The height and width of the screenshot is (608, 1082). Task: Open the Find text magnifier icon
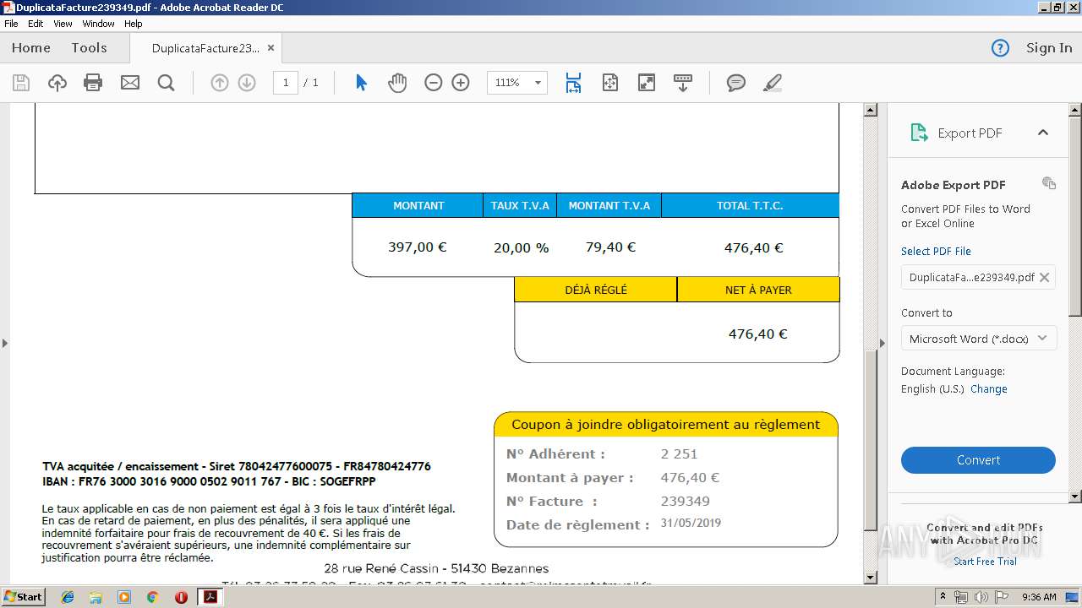[166, 83]
